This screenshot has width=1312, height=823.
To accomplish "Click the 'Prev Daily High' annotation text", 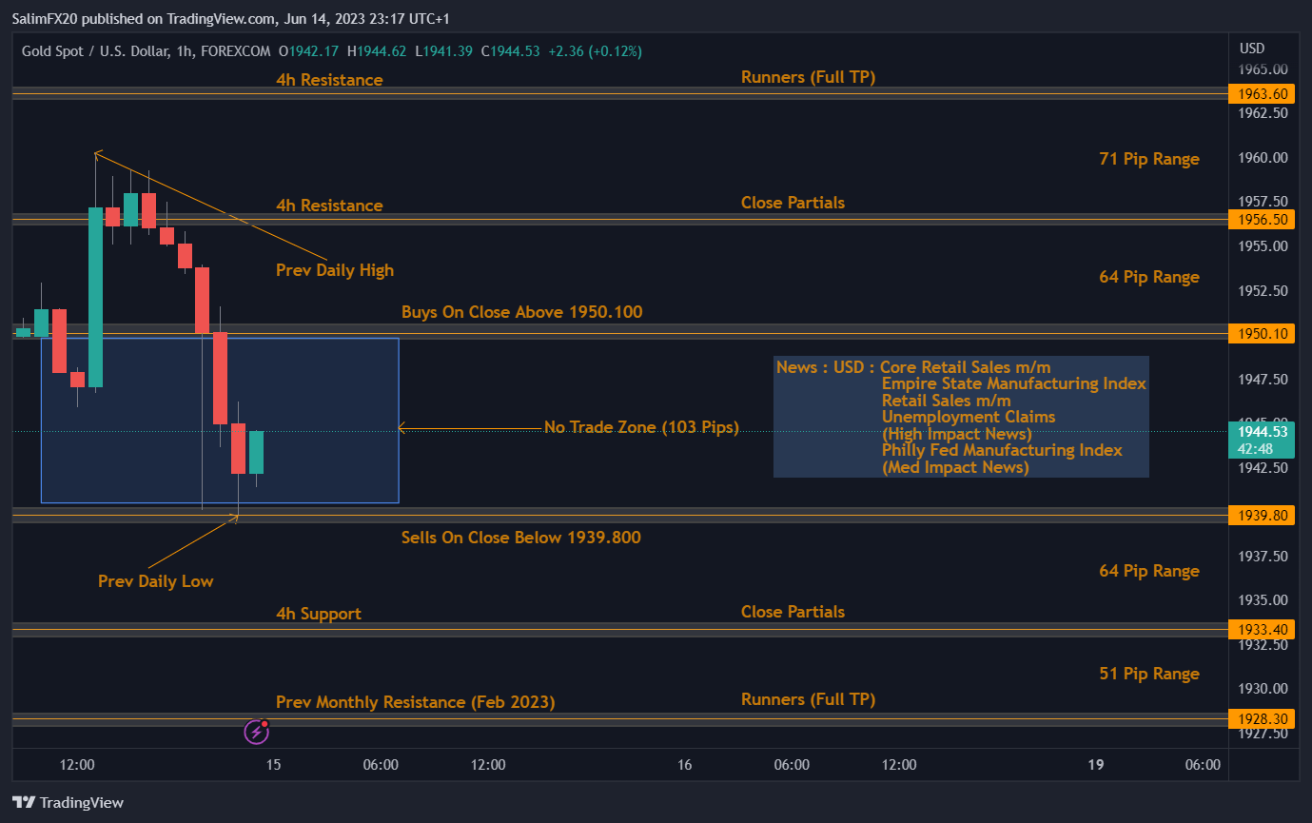I will [x=334, y=270].
